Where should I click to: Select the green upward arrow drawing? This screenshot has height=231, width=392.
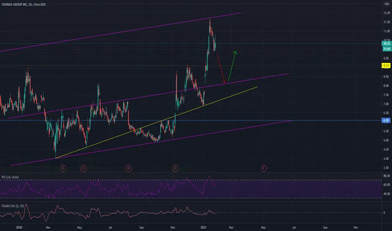tap(232, 66)
